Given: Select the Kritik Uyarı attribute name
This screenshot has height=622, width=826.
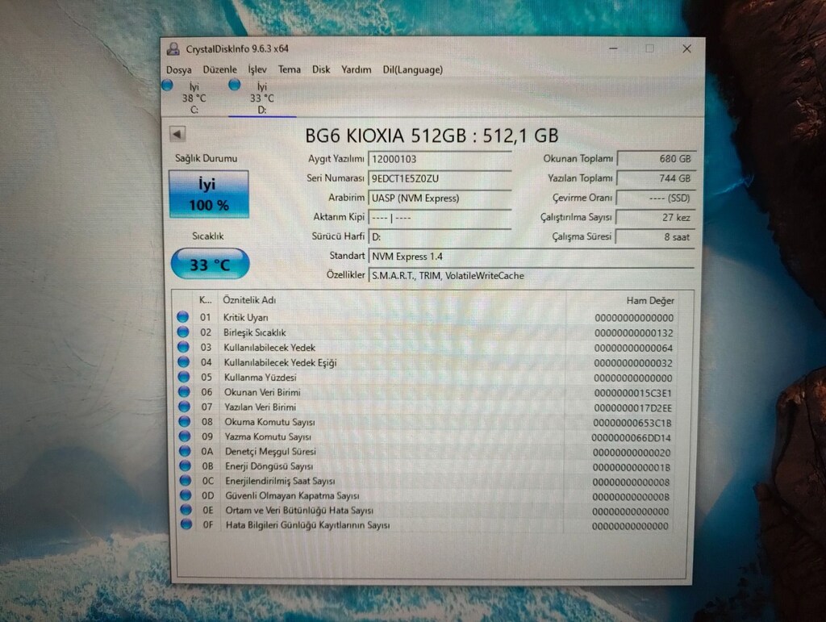Looking at the screenshot, I should pos(245,318).
